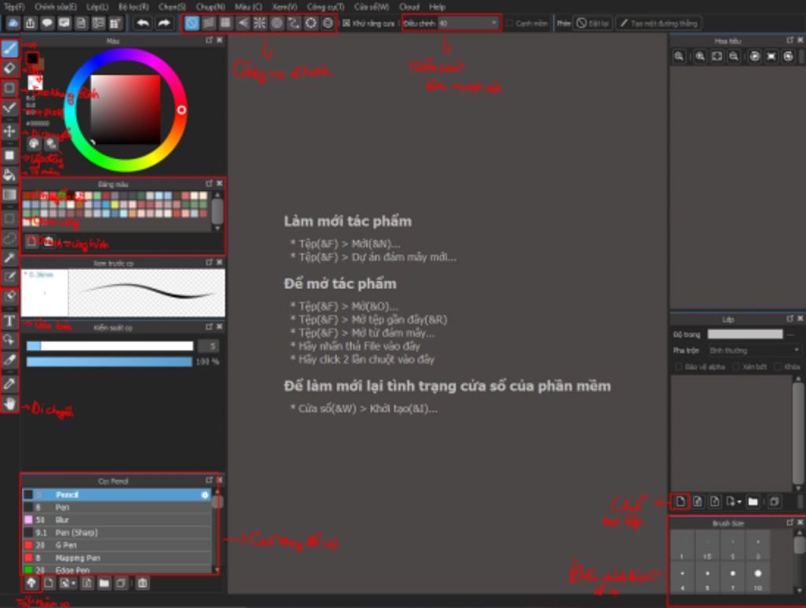
Task: Add layer folder icon in Lớp panel
Action: click(x=752, y=501)
